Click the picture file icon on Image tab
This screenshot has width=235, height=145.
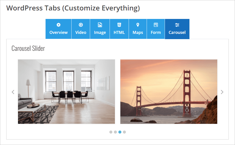pyautogui.click(x=100, y=25)
